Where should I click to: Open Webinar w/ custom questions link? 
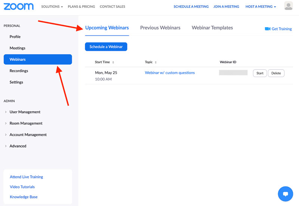click(x=170, y=73)
